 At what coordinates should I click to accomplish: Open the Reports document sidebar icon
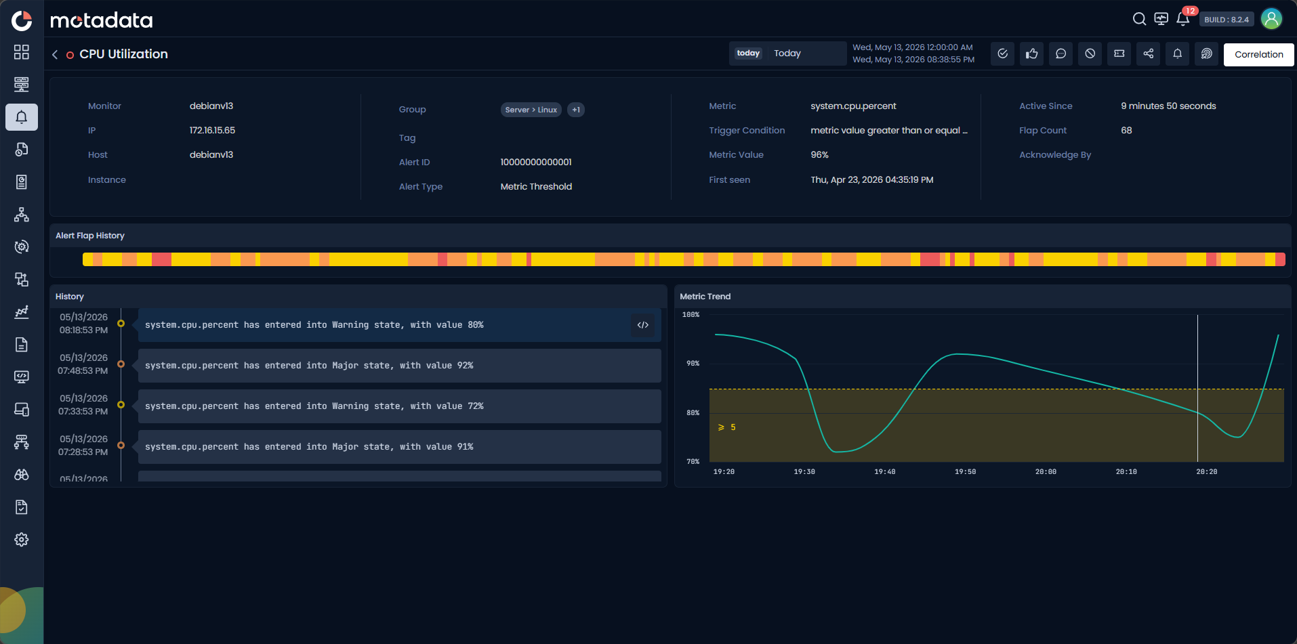tap(22, 345)
